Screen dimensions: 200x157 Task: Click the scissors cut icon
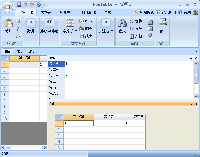[18, 29]
